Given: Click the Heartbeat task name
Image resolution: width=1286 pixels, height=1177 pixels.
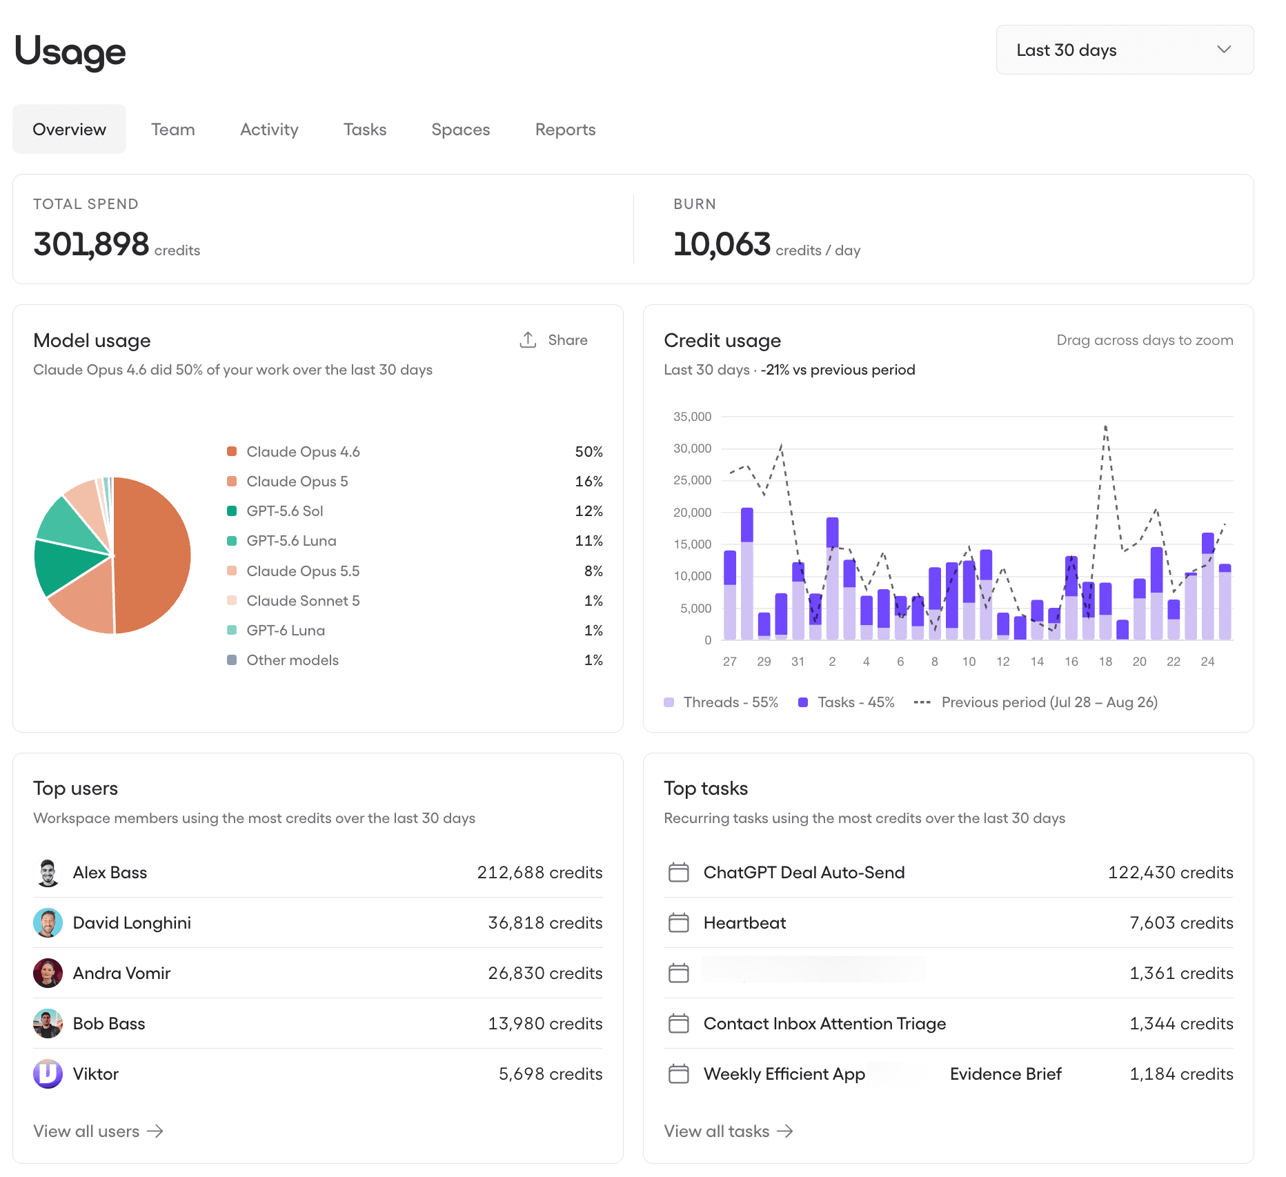Looking at the screenshot, I should (744, 923).
